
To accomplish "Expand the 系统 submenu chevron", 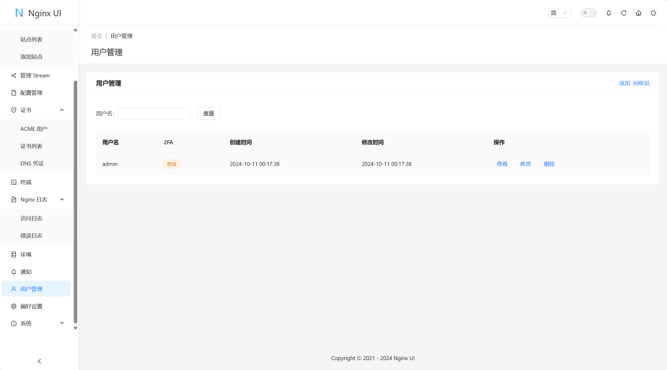I will (x=62, y=323).
